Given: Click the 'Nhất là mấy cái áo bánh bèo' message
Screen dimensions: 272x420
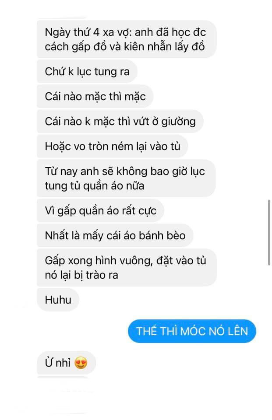Looking at the screenshot, I should 115,235.
